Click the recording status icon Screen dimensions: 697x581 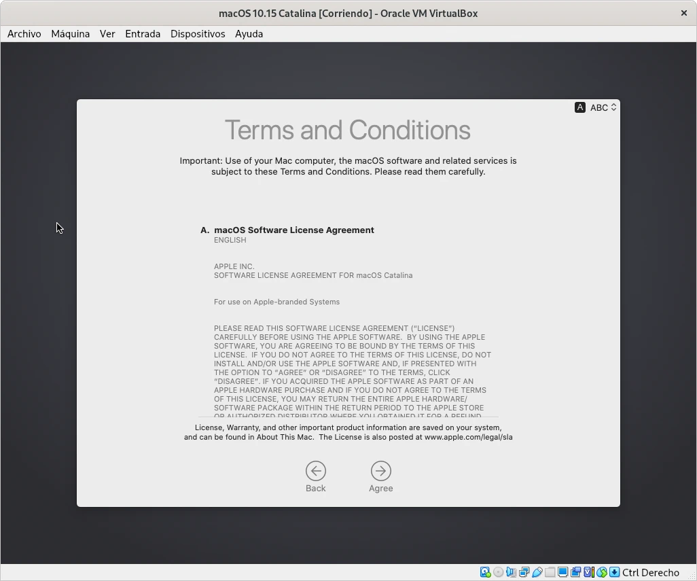[575, 572]
